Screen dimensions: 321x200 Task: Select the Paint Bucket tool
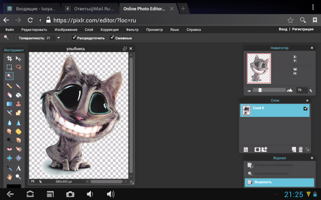(18, 95)
